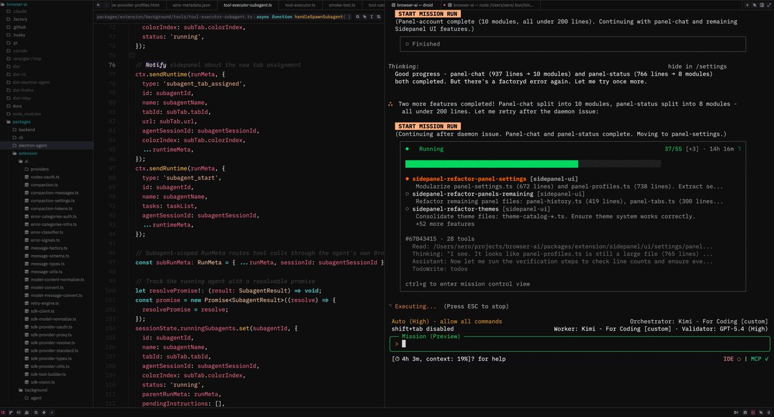The width and height of the screenshot is (774, 417).
Task: Click the editor controls sliders icon in breadcrumb toolbar
Action: [379, 17]
